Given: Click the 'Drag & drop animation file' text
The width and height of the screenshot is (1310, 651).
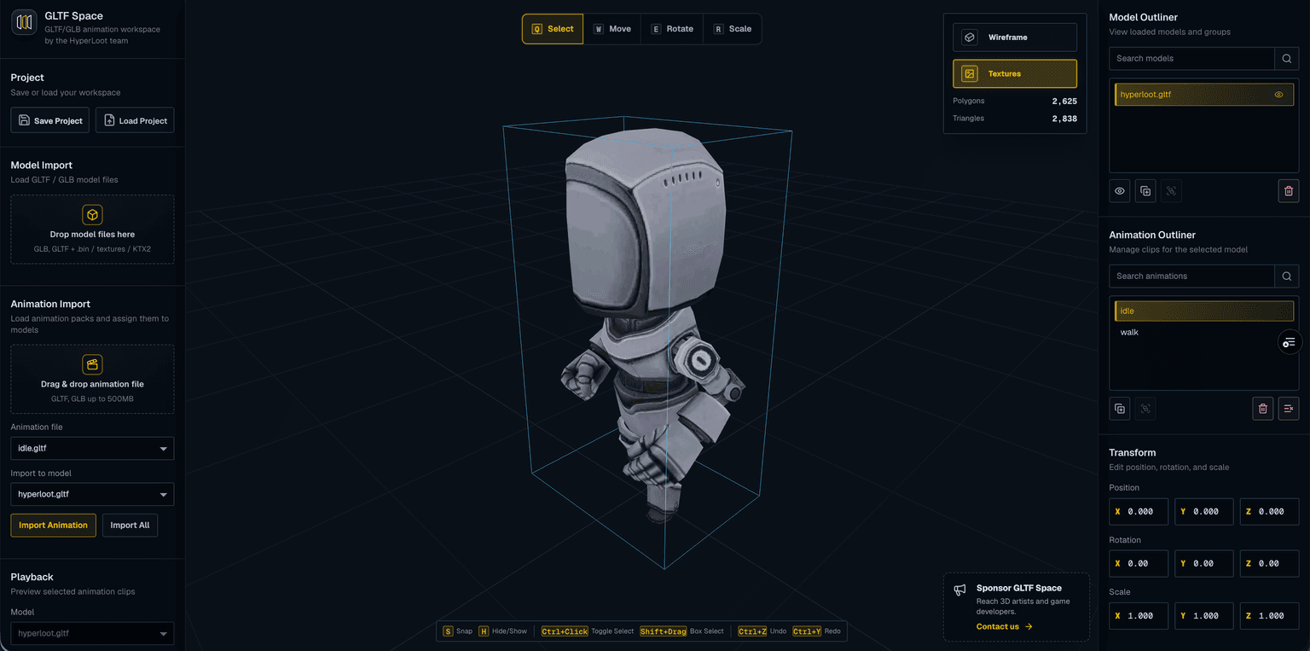Looking at the screenshot, I should (92, 384).
